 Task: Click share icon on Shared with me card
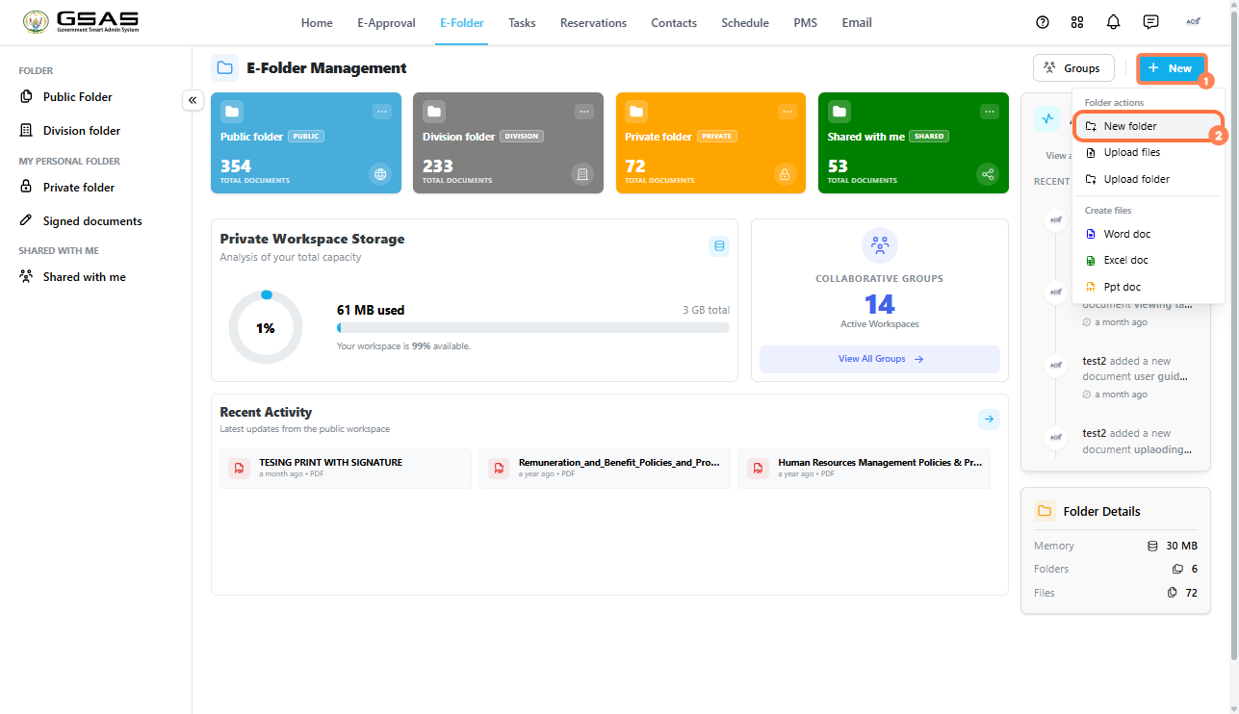point(987,174)
